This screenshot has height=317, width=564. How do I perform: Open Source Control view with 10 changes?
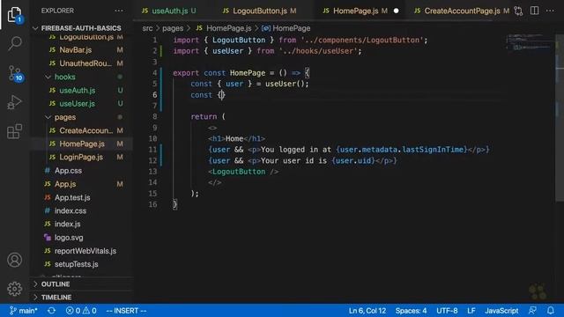tap(15, 73)
